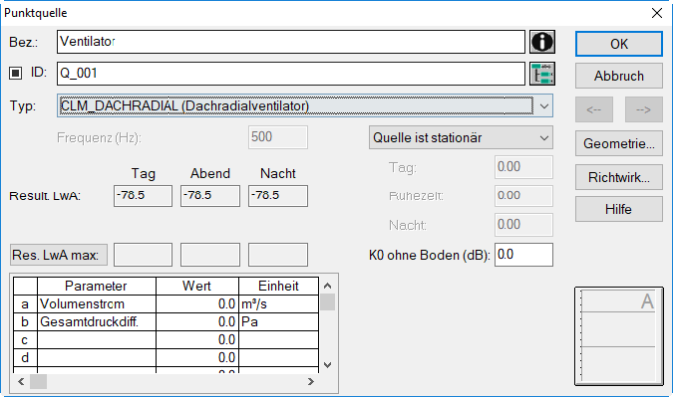Click the down arrow of the parameter table scrollbar
Viewport: 673px width, 397px height.
point(327,365)
